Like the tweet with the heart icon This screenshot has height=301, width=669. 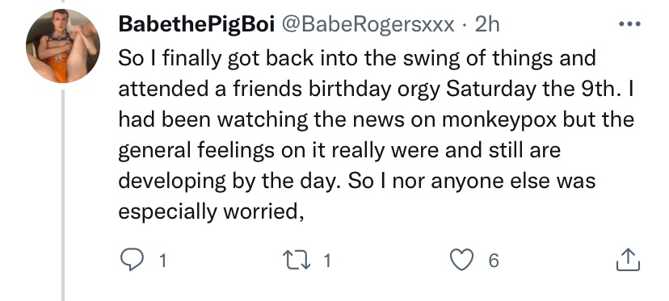tap(462, 260)
